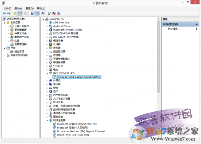Collapse the wuxianlin-PC root node arrow
The image size is (201, 144).
point(43,19)
